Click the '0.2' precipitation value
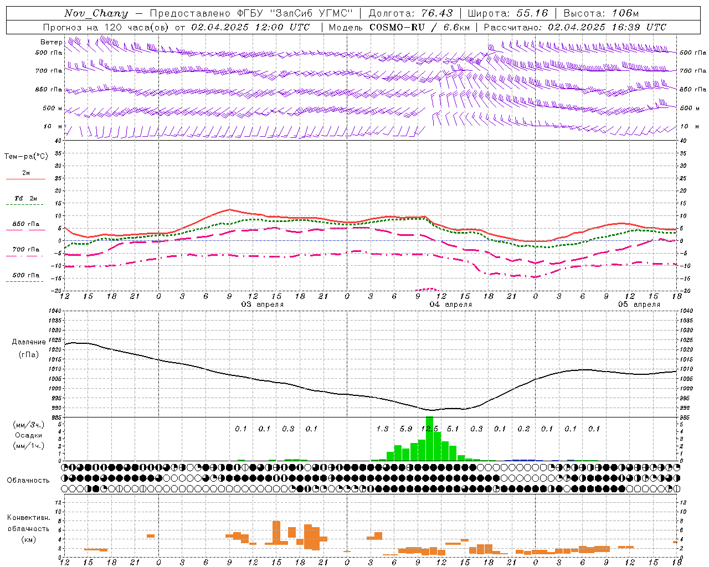The height and width of the screenshot is (567, 709). coord(523,429)
